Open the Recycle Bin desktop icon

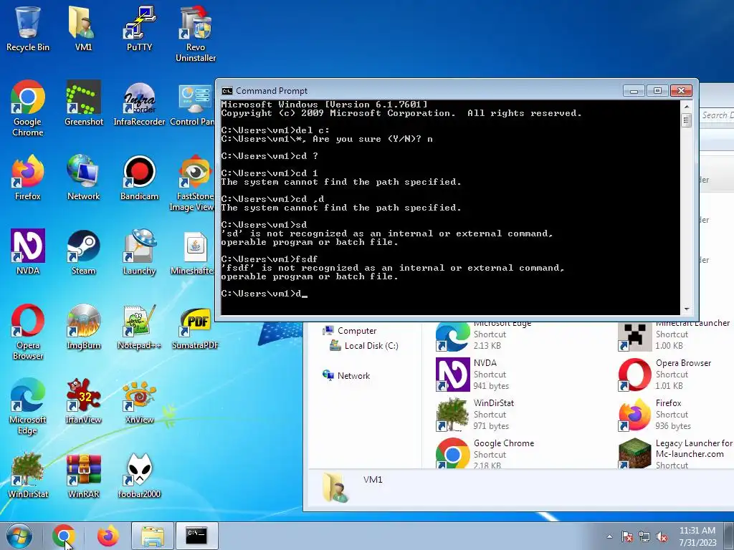pyautogui.click(x=28, y=28)
